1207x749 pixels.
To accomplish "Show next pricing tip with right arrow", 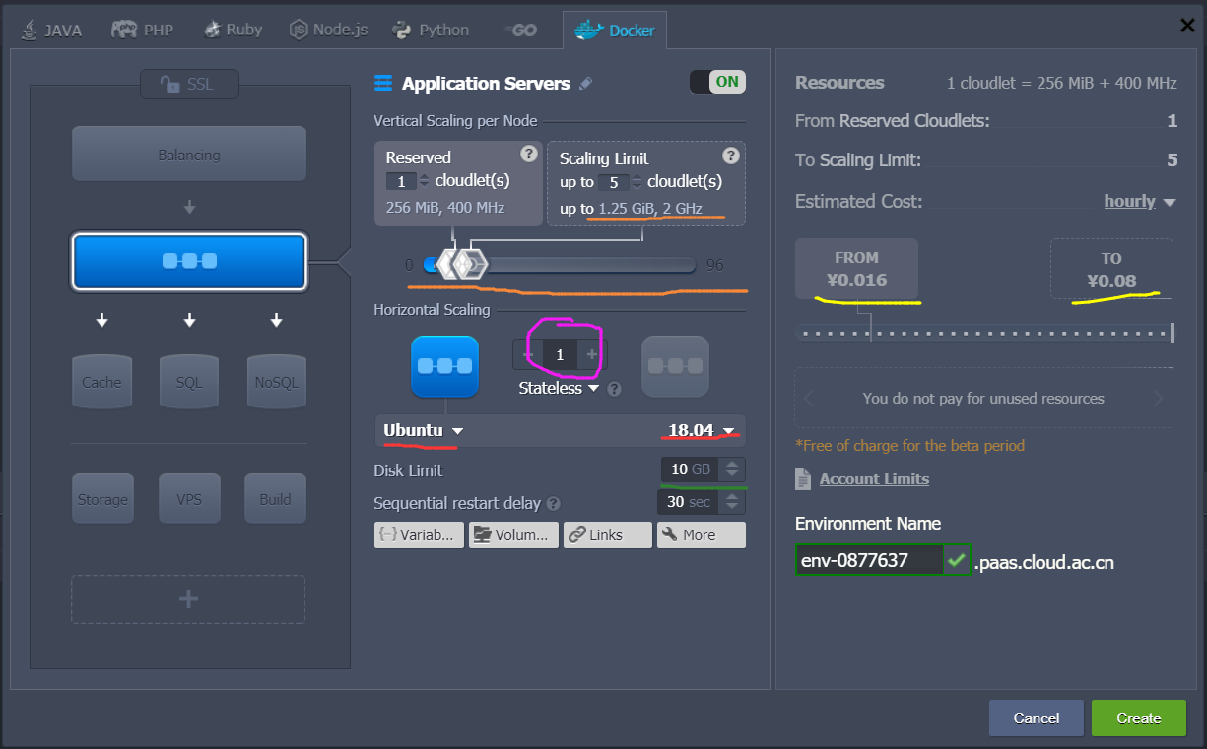I will [x=1158, y=399].
